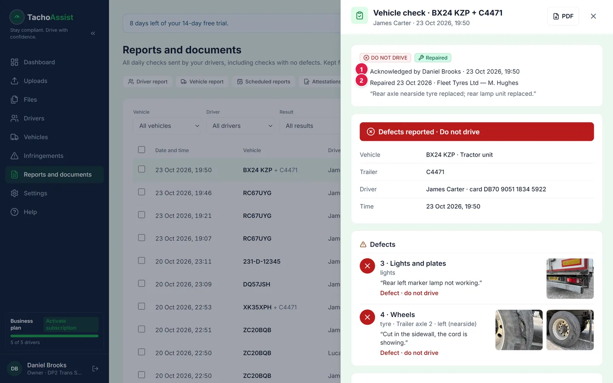Collapse the sidebar with the double-chevron icon
The image size is (613, 383).
pos(93,33)
